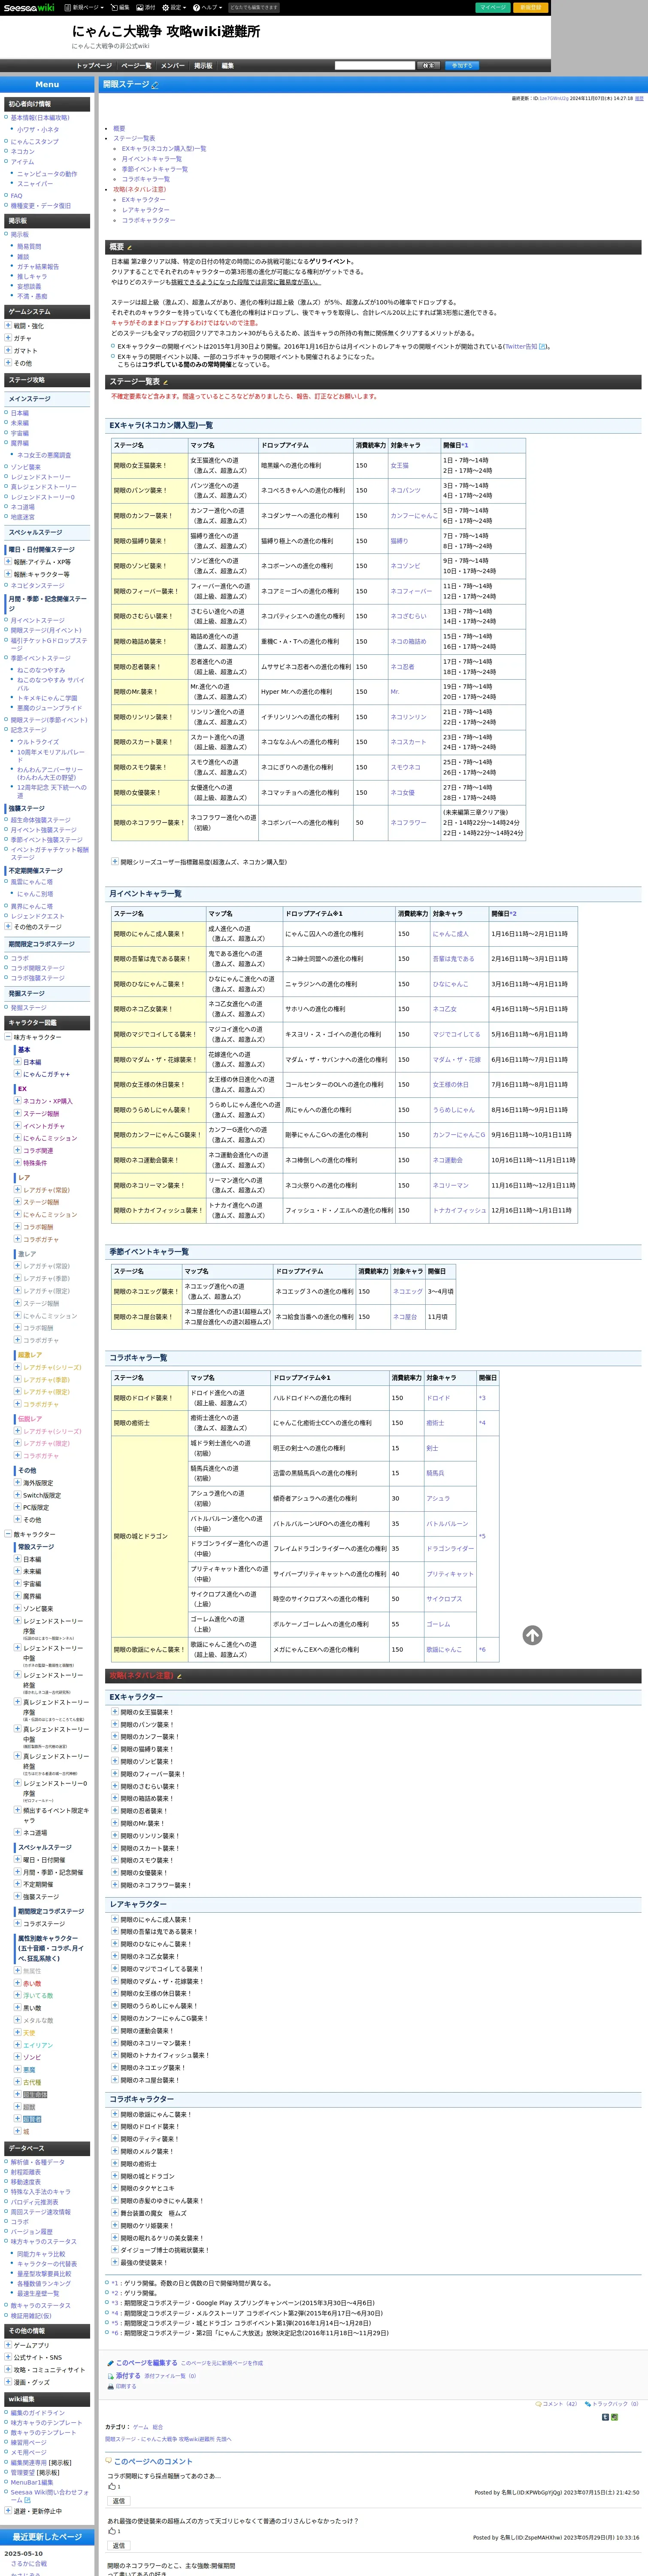Open the にゃんこ成人 character link
Image resolution: width=648 pixels, height=2576 pixels.
point(450,934)
